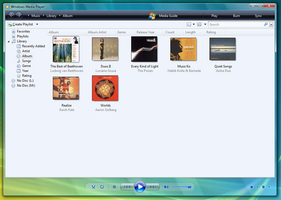Click the navigate Back arrow
Screen dimensions: 281x200
click(x=13, y=15)
